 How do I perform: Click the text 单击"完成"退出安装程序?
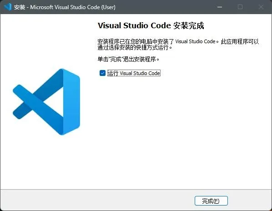coord(128,59)
